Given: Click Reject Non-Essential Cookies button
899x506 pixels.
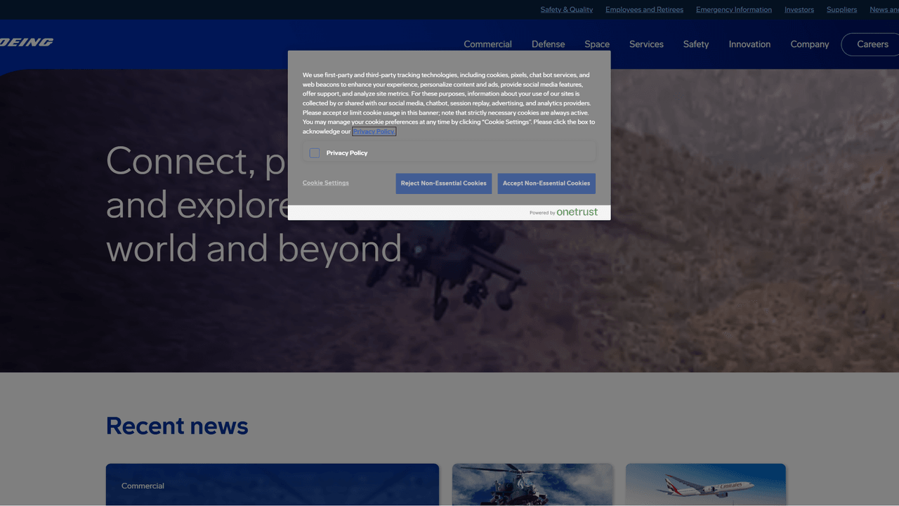Looking at the screenshot, I should pos(443,183).
